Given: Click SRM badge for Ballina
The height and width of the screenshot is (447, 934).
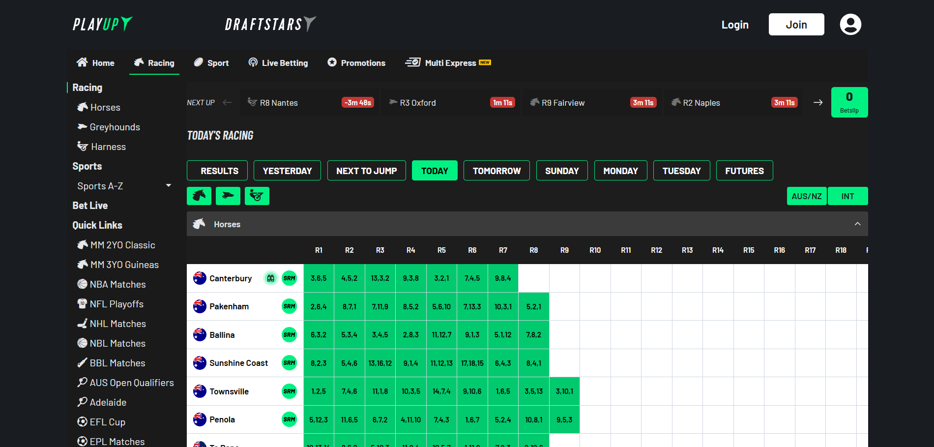Looking at the screenshot, I should tap(290, 335).
